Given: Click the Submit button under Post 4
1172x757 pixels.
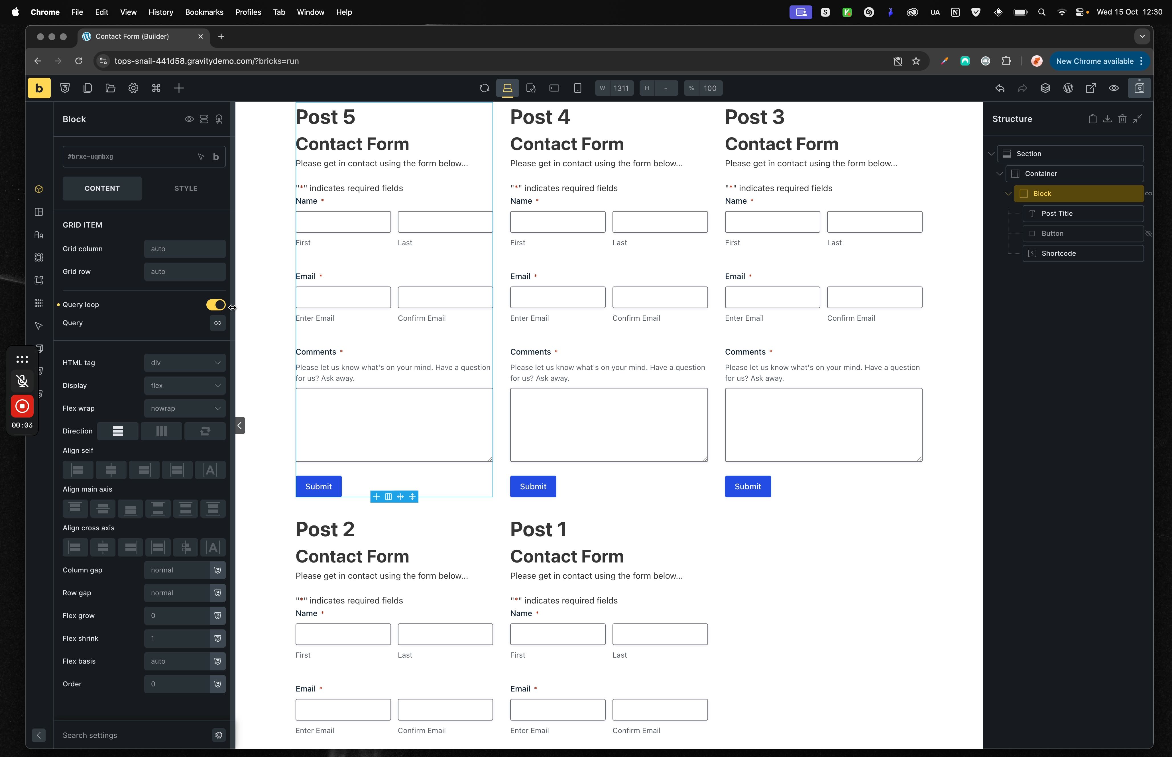Looking at the screenshot, I should [533, 486].
